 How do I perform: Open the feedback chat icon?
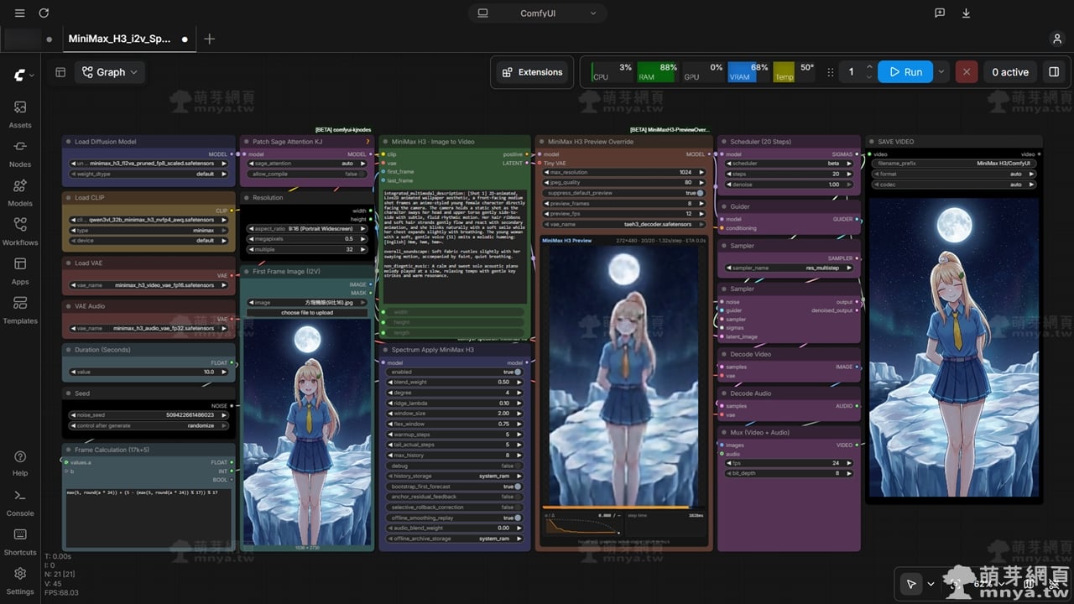940,13
